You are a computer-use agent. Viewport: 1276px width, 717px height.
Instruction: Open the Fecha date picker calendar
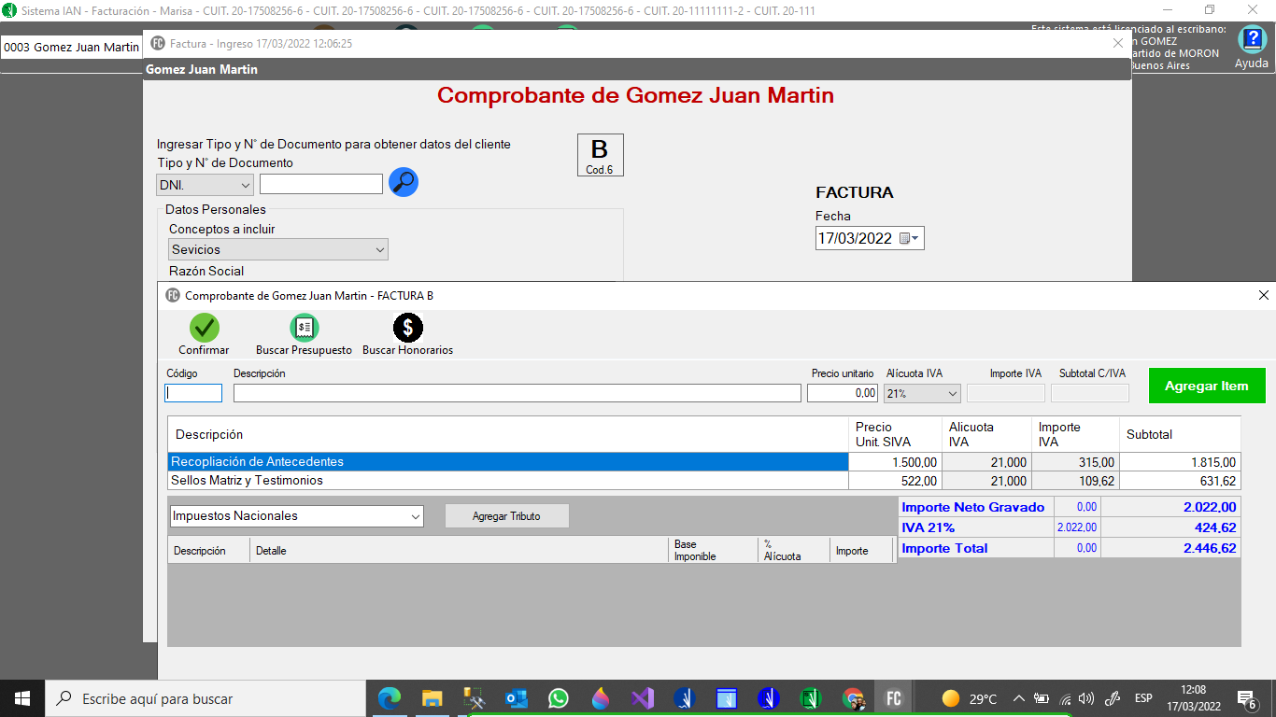(x=910, y=239)
